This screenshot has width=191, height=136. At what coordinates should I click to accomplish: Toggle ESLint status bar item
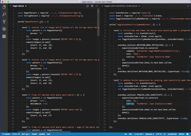(x=182, y=134)
